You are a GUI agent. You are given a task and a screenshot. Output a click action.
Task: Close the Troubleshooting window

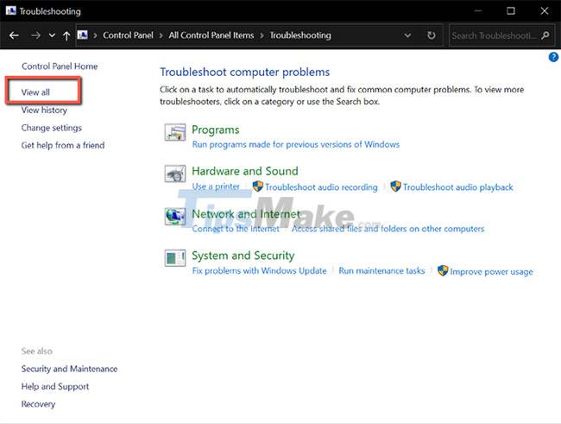click(x=545, y=10)
